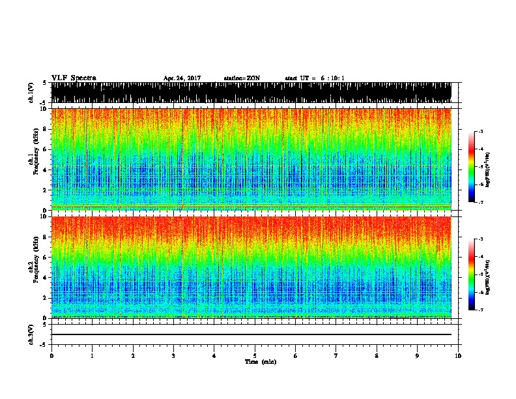Image resolution: width=516 pixels, height=399 pixels.
Task: Click the ch.1 spectrogram color scale bar
Action: click(x=472, y=167)
